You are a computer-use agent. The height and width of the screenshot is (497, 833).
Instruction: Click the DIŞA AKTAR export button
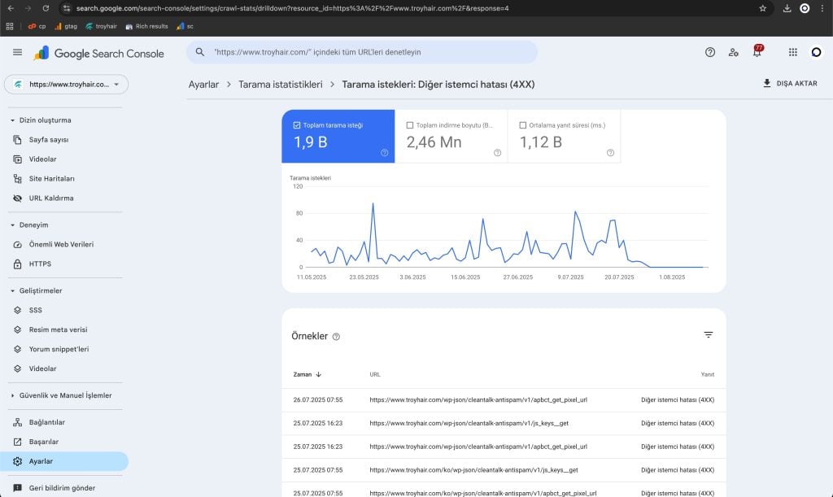790,84
